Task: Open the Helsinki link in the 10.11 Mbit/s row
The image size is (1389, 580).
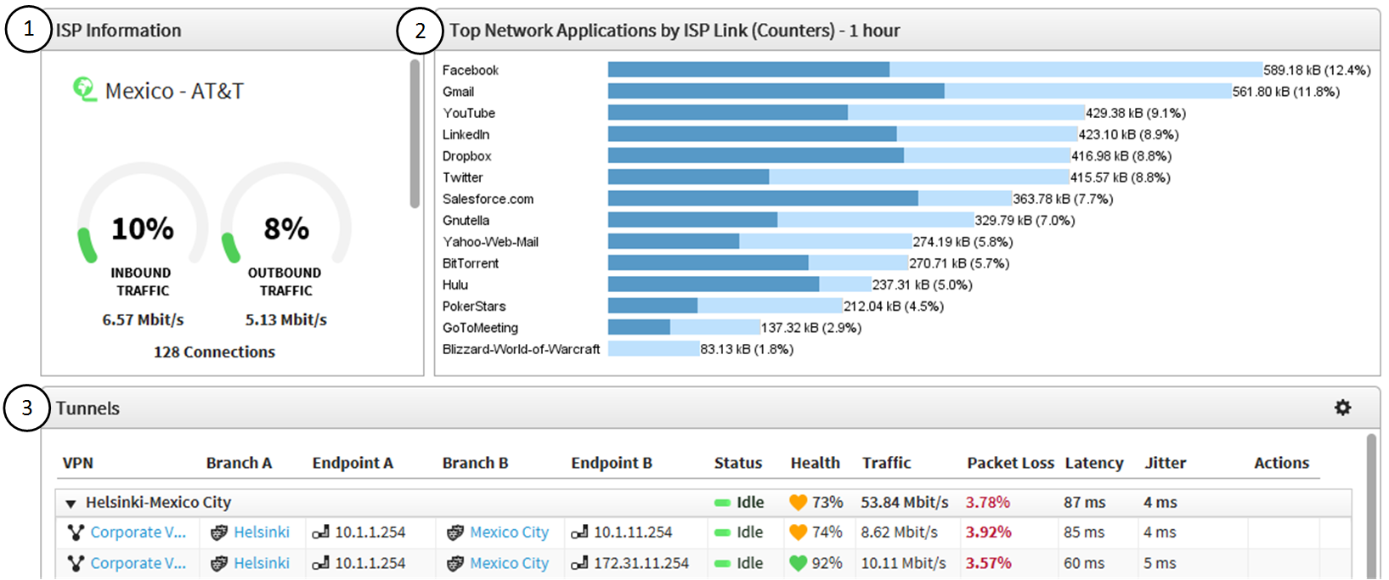Action: point(262,563)
